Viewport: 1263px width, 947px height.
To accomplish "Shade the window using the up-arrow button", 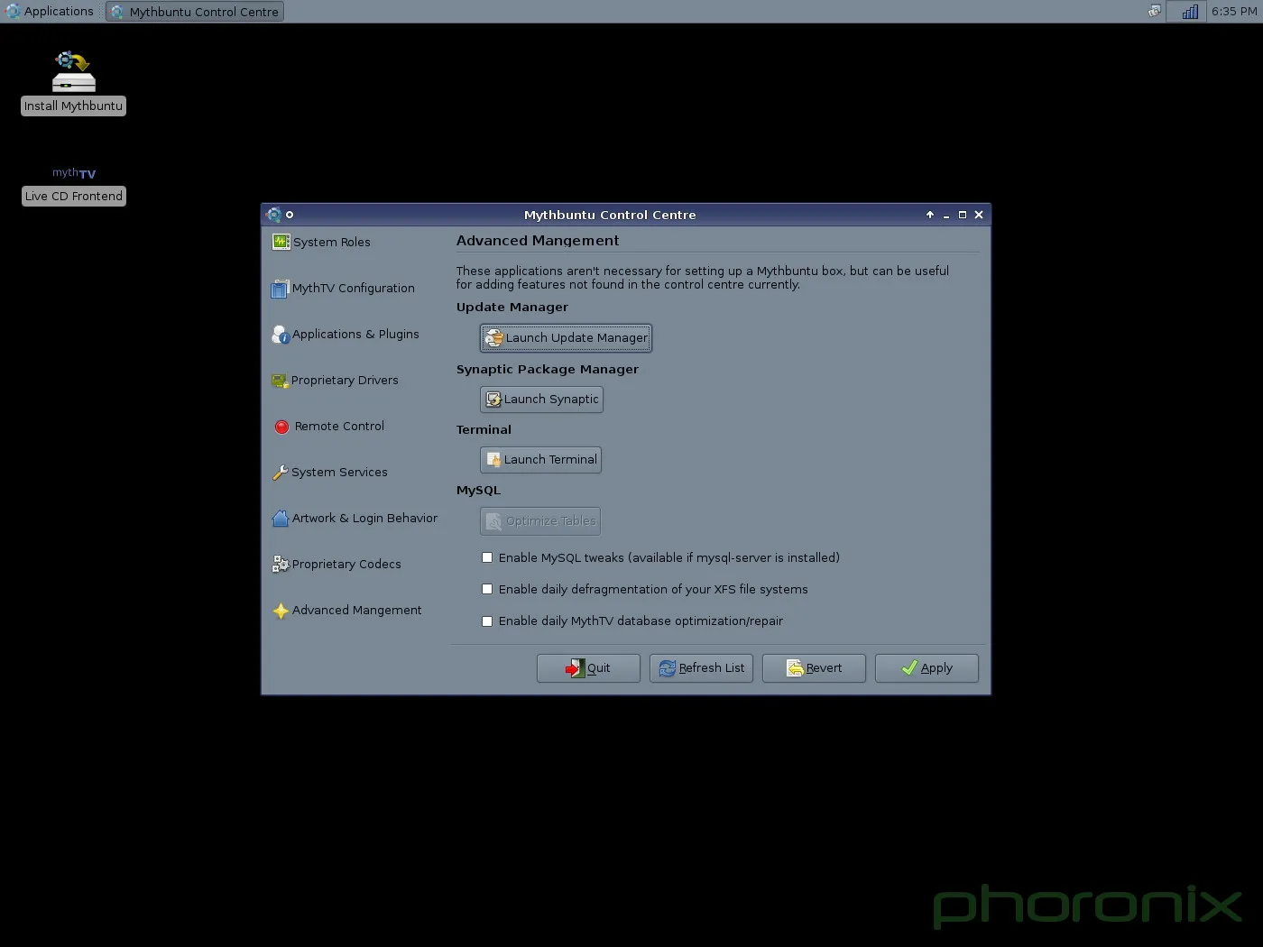I will pos(930,215).
